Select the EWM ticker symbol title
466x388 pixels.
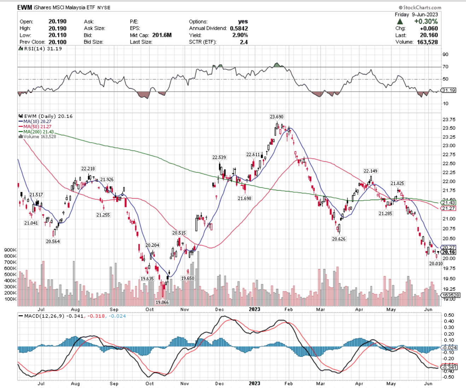pos(25,7)
